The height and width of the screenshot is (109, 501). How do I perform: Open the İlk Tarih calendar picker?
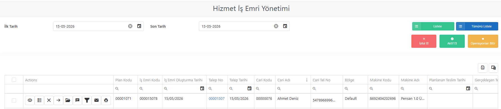coord(139,26)
